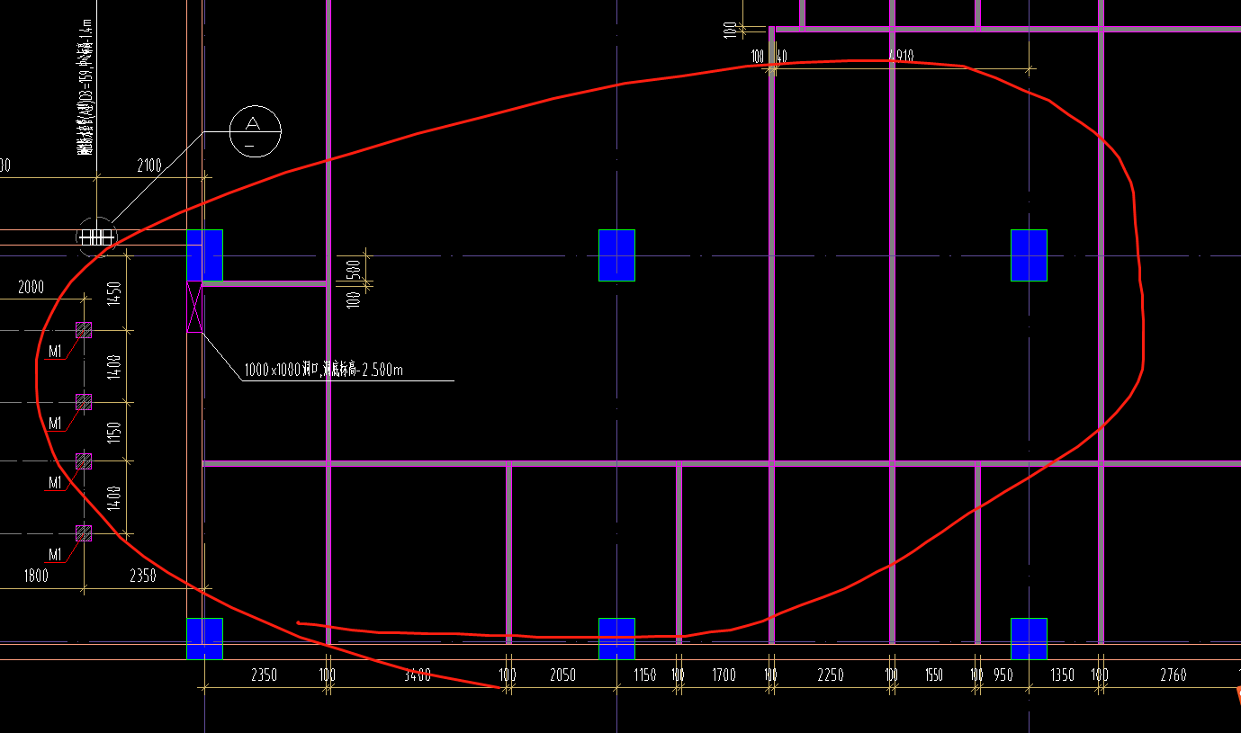
Task: Select the vertical sleeve annotation text
Action: coord(85,88)
